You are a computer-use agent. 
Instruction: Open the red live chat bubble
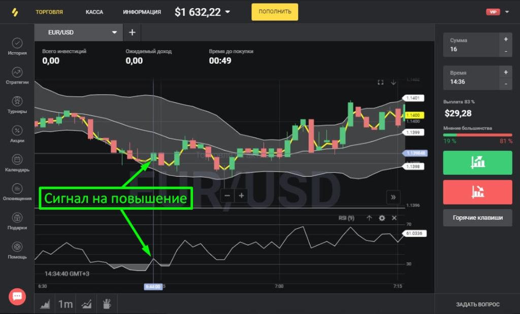pos(17,296)
